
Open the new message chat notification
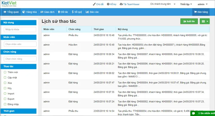click(x=203, y=113)
